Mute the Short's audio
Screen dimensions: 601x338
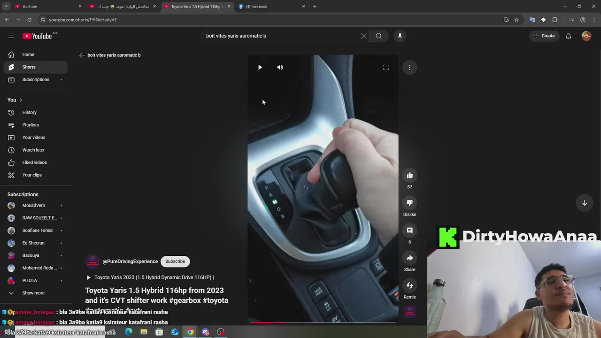280,67
